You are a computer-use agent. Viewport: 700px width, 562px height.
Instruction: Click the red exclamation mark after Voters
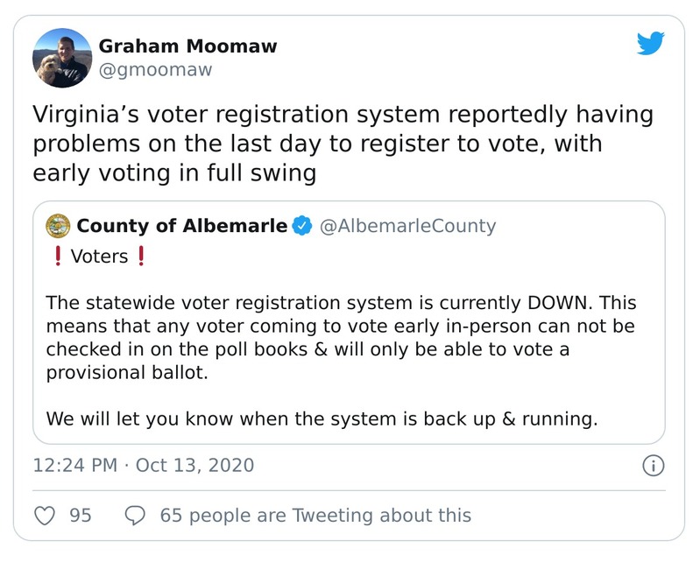click(140, 256)
